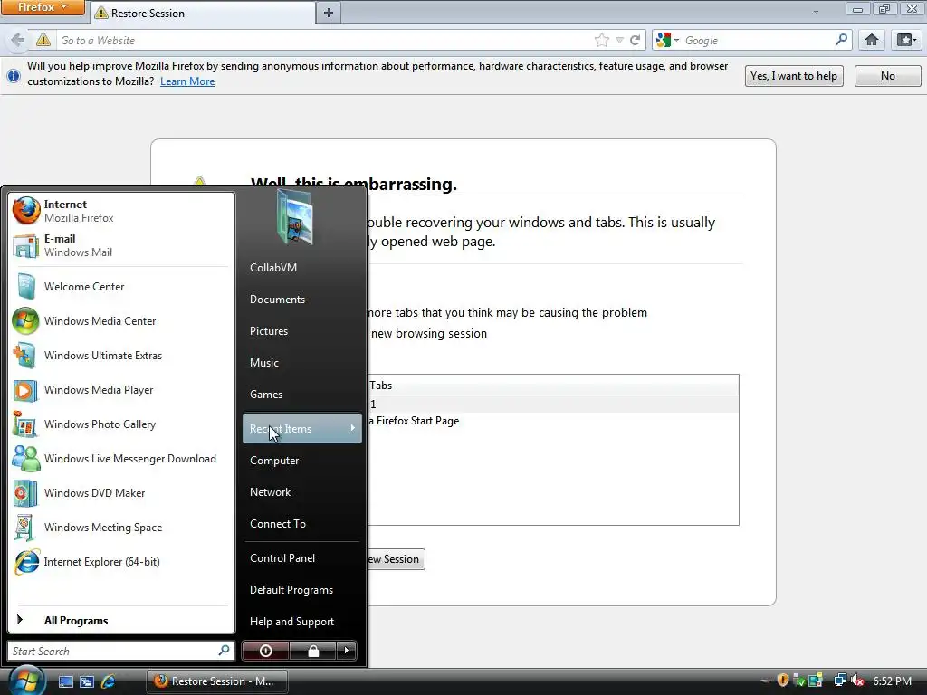Reload the page with the refresh icon
The width and height of the screenshot is (927, 695).
click(x=636, y=40)
